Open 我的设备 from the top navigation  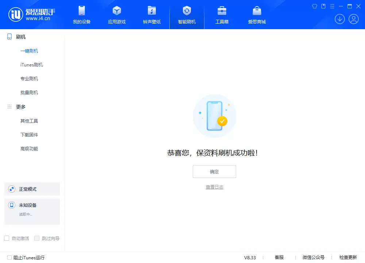81,15
